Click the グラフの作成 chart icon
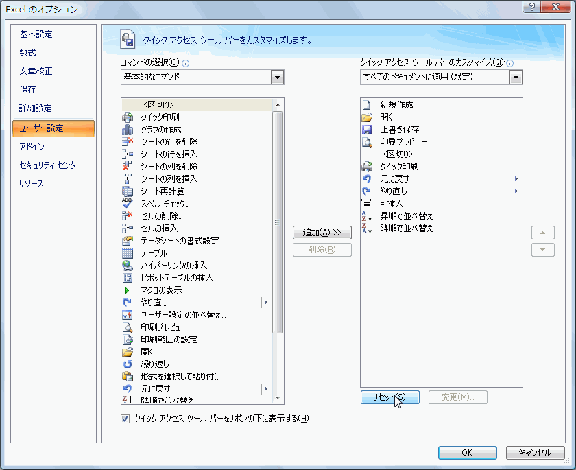The image size is (576, 470). (128, 130)
